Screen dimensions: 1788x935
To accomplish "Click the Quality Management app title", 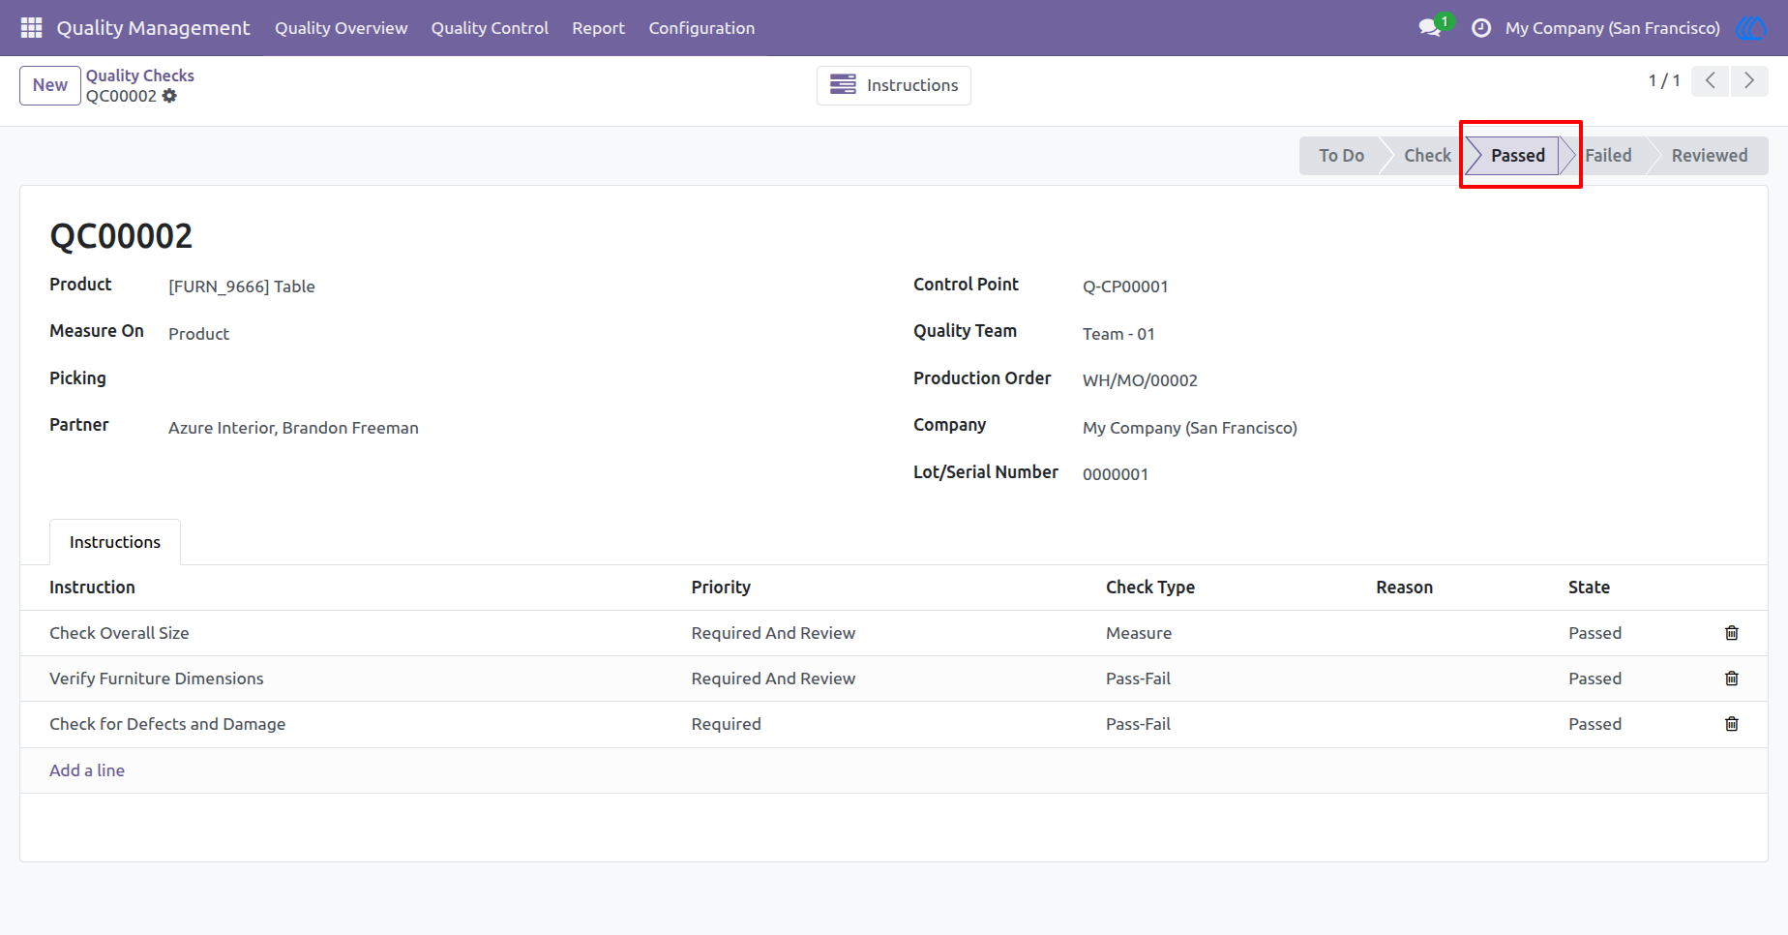I will (x=153, y=28).
